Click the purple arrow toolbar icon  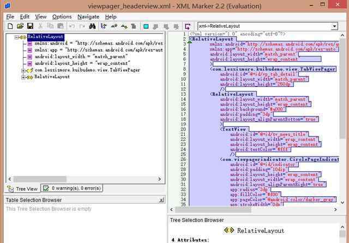(x=188, y=27)
